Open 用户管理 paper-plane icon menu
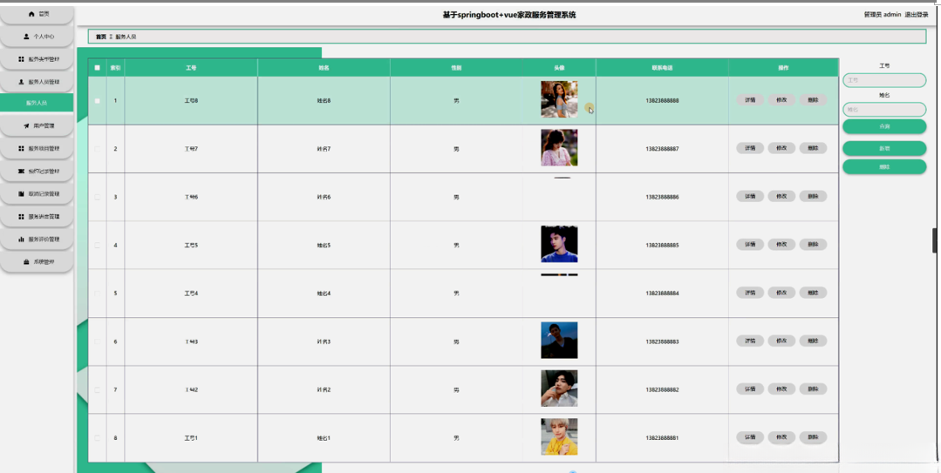Image resolution: width=941 pixels, height=473 pixels. point(38,126)
